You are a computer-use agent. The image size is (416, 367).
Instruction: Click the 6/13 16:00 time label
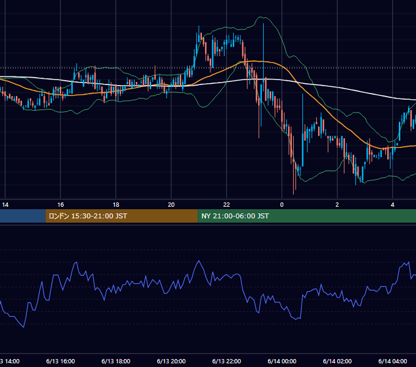point(61,361)
